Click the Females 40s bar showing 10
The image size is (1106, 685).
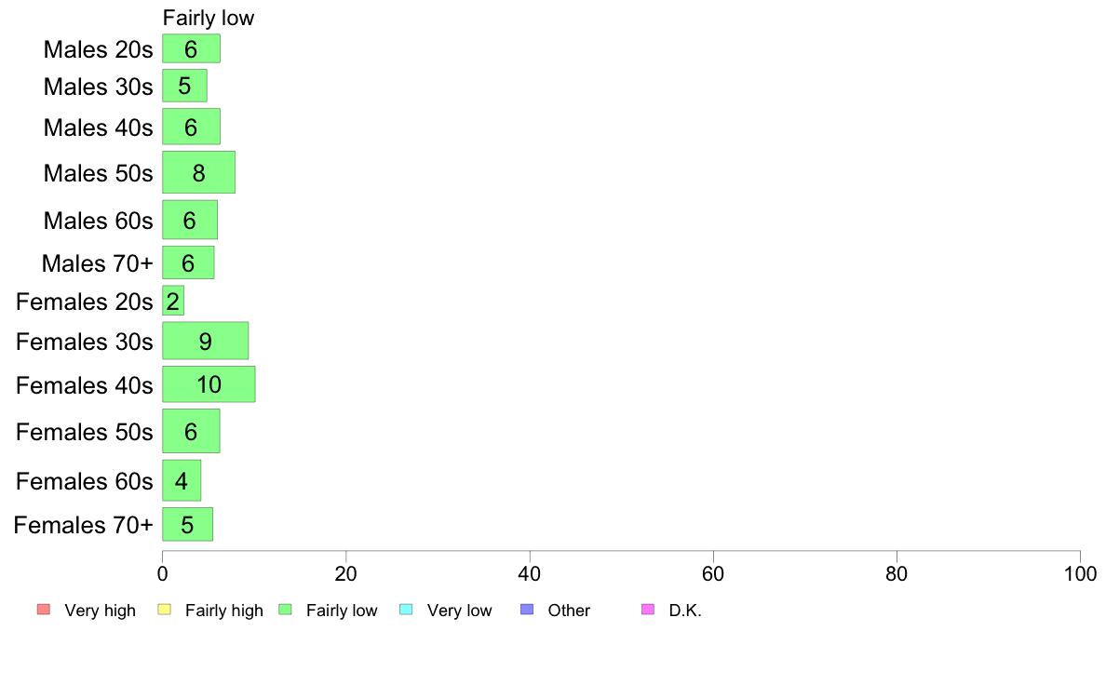coord(209,384)
